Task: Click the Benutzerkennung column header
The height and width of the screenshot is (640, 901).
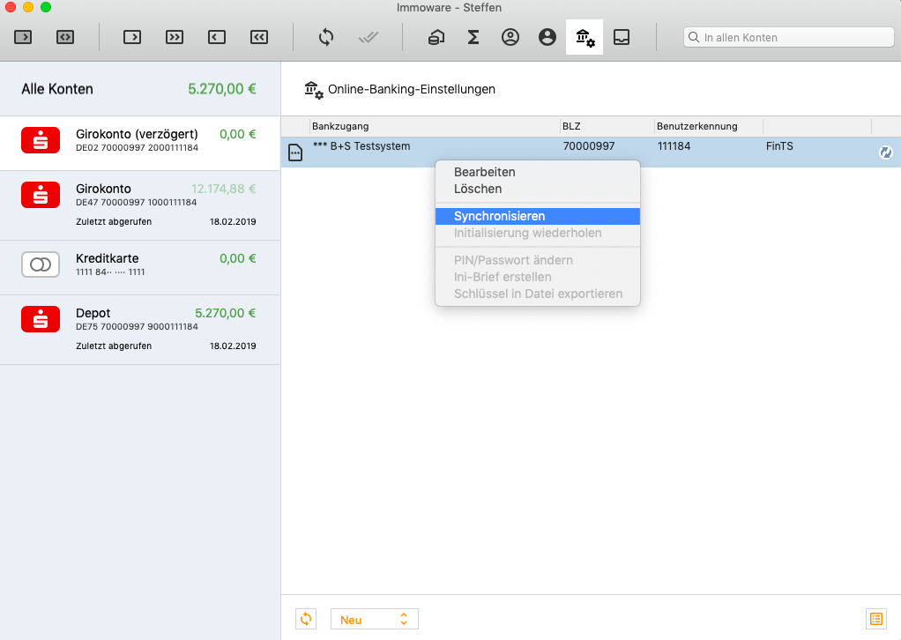Action: (709, 126)
